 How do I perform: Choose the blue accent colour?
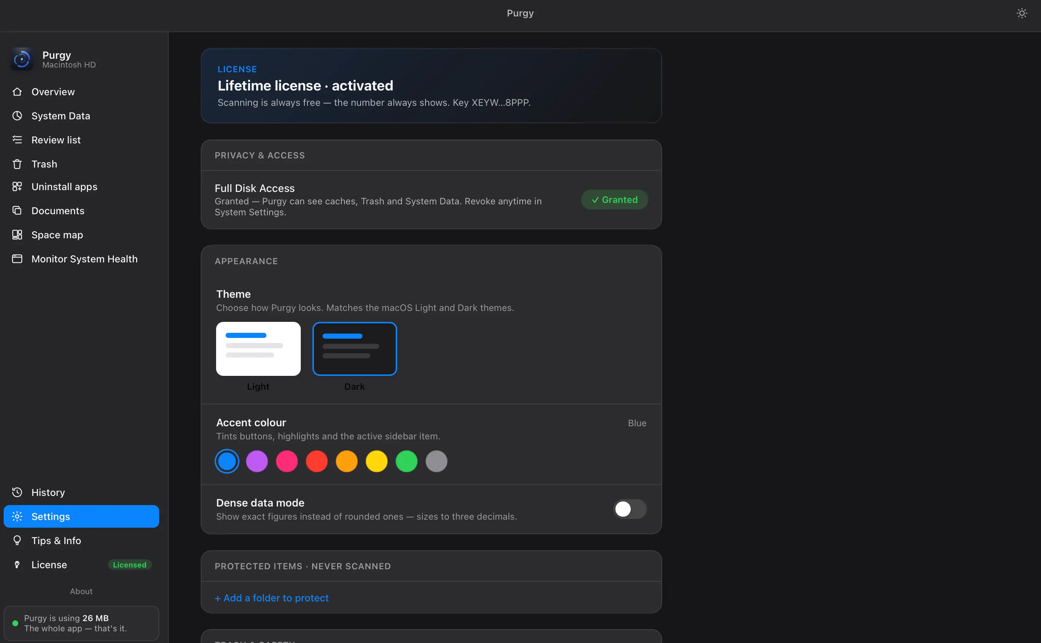(x=227, y=461)
